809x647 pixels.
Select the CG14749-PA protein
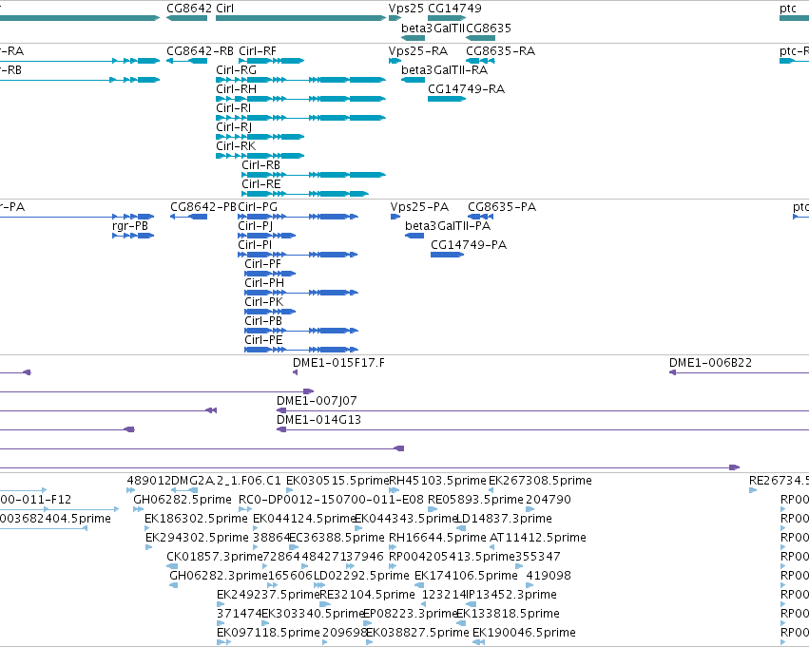tap(448, 255)
